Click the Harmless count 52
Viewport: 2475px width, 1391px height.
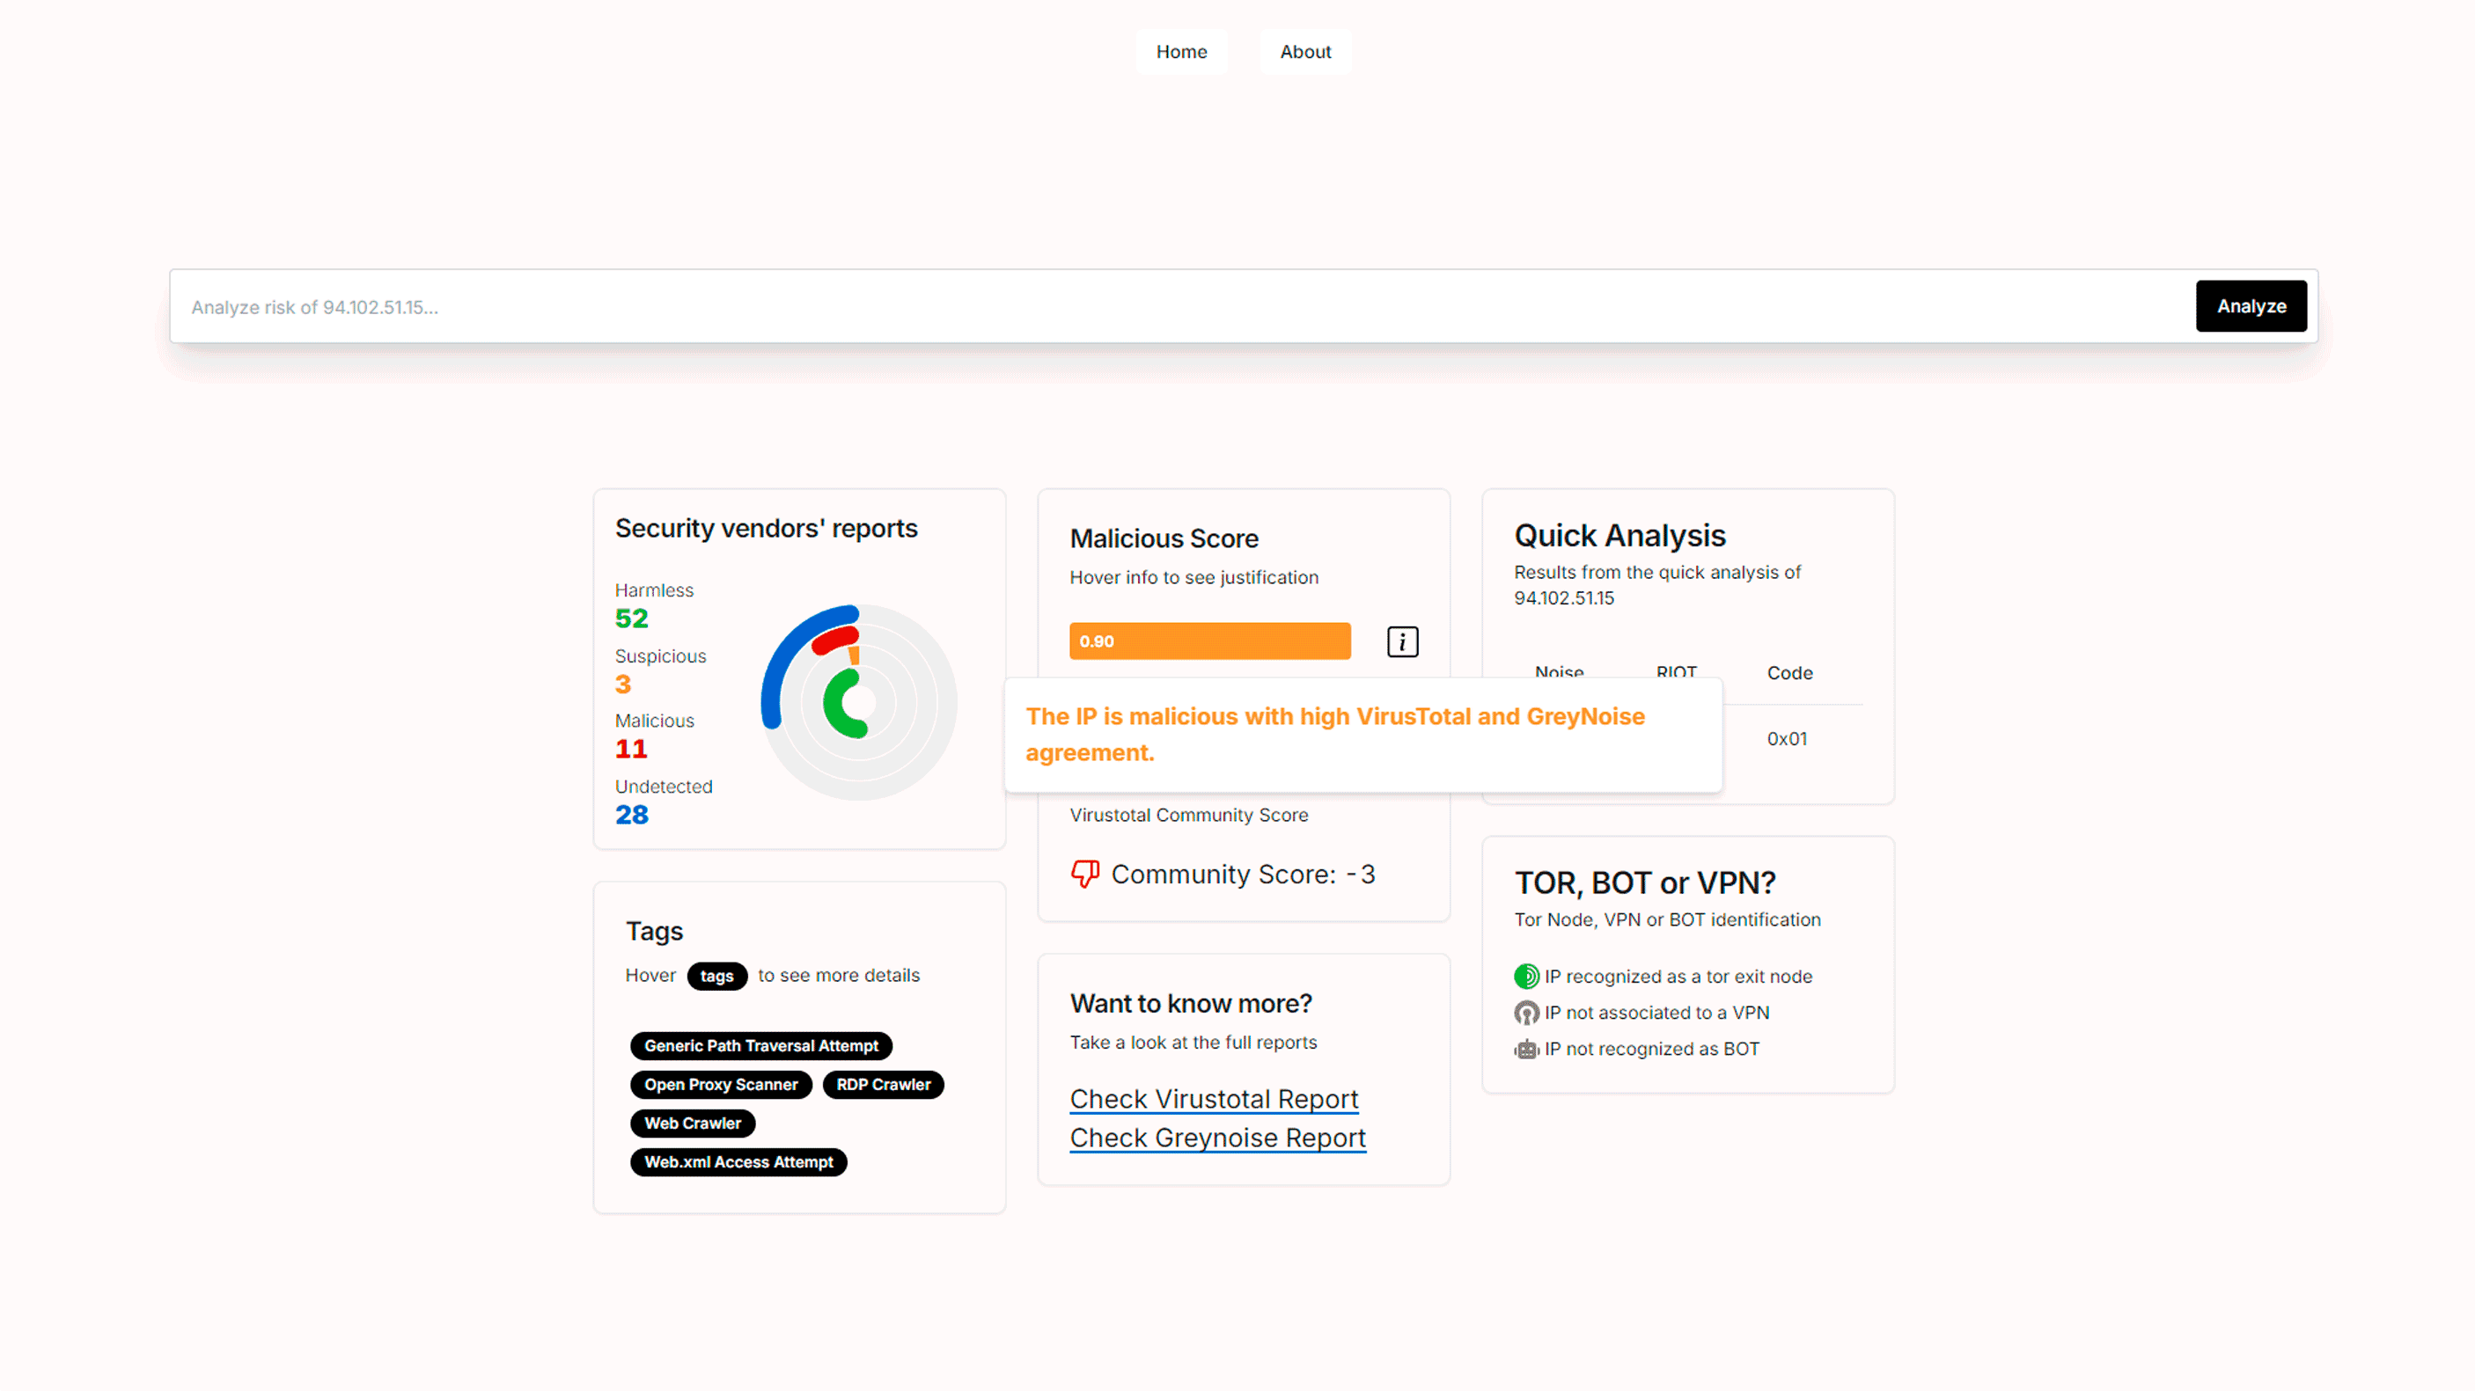pyautogui.click(x=631, y=619)
